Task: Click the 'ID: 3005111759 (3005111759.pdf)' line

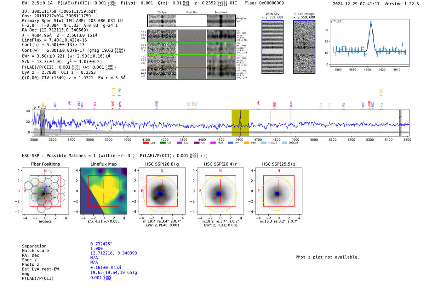Action: click(x=60, y=11)
